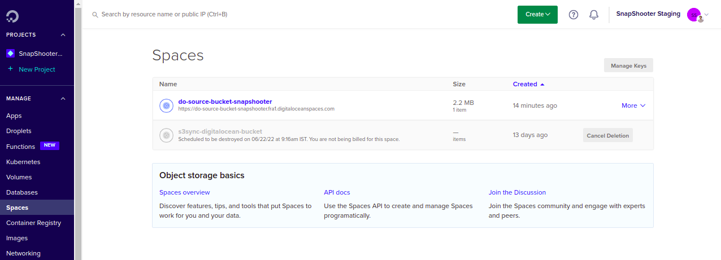This screenshot has height=260, width=721.
Task: Open the SnapShooter project link
Action: [41, 54]
